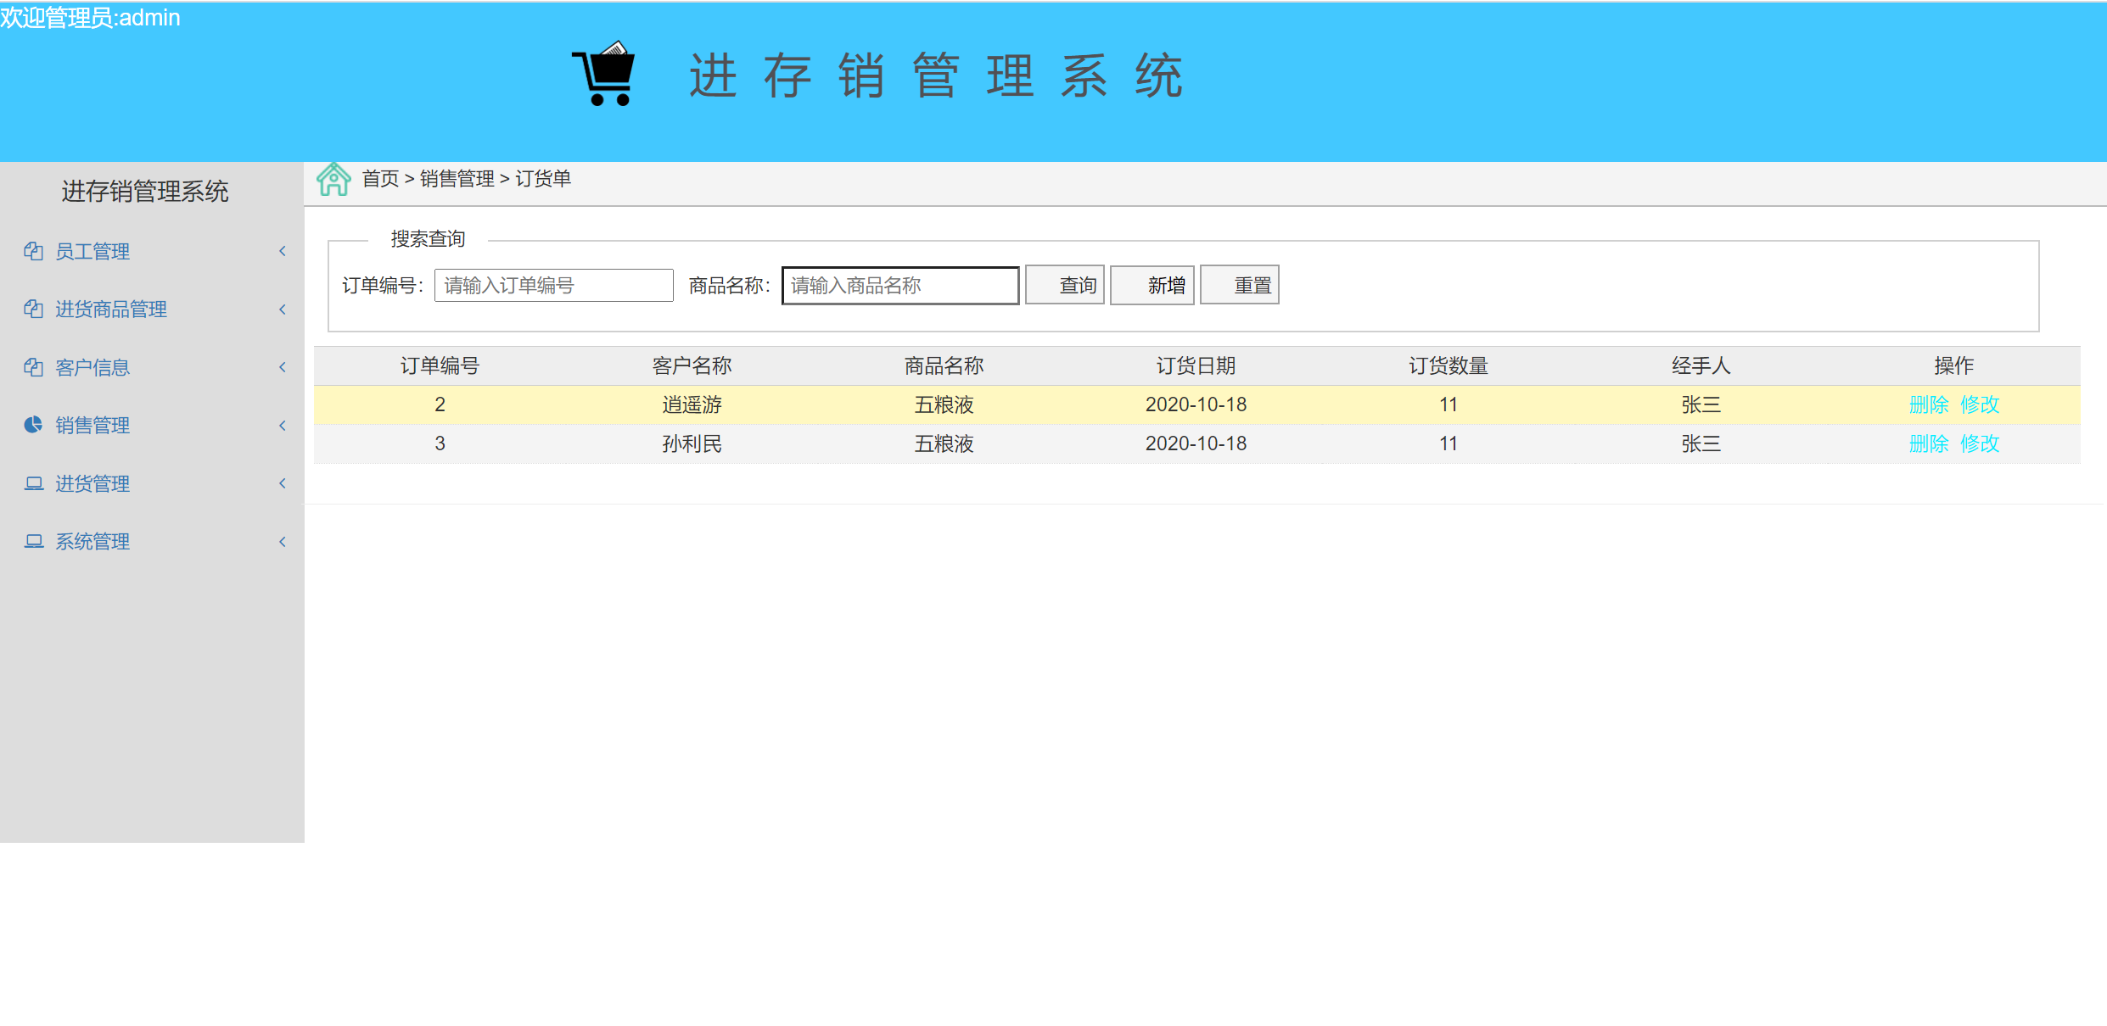Image resolution: width=2107 pixels, height=1026 pixels.
Task: Expand the 销售管理 chevron arrow
Action: click(283, 426)
